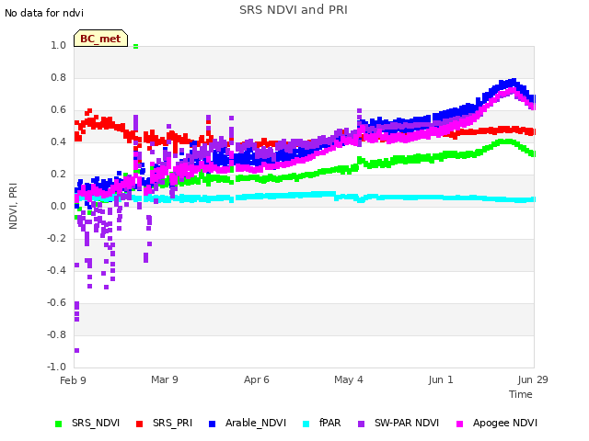Click the -0.2 y-axis tick label
The height and width of the screenshot is (441, 589).
click(x=56, y=238)
